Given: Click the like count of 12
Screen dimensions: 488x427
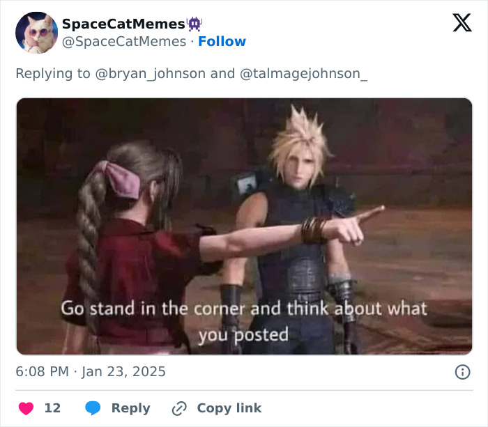Looking at the screenshot, I should [x=53, y=408].
